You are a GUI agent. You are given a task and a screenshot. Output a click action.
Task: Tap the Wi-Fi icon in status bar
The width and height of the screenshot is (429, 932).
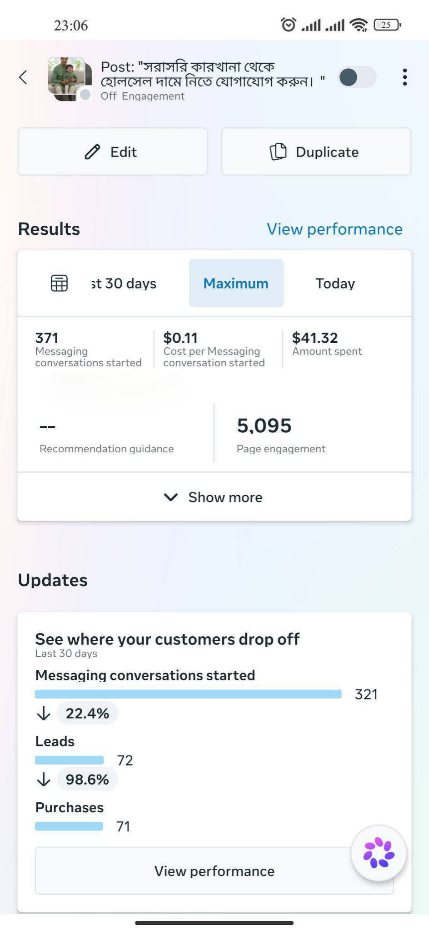click(359, 25)
